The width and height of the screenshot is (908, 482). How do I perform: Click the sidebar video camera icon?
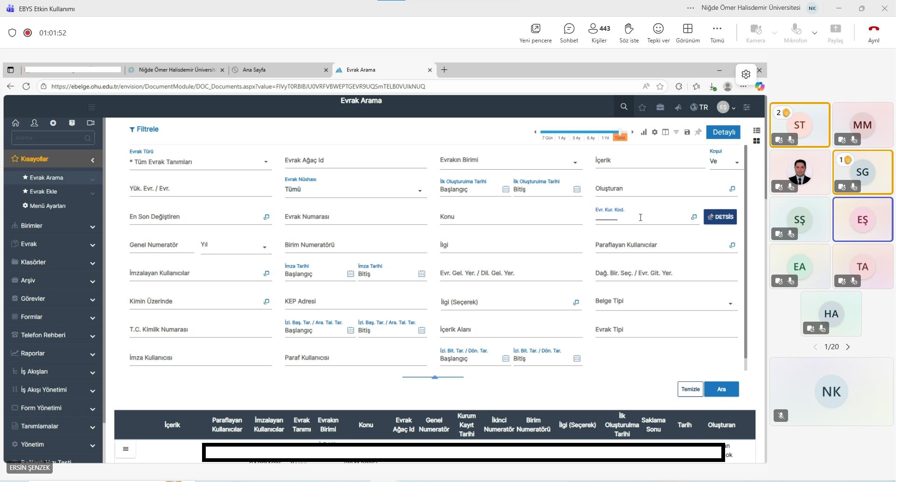(91, 123)
